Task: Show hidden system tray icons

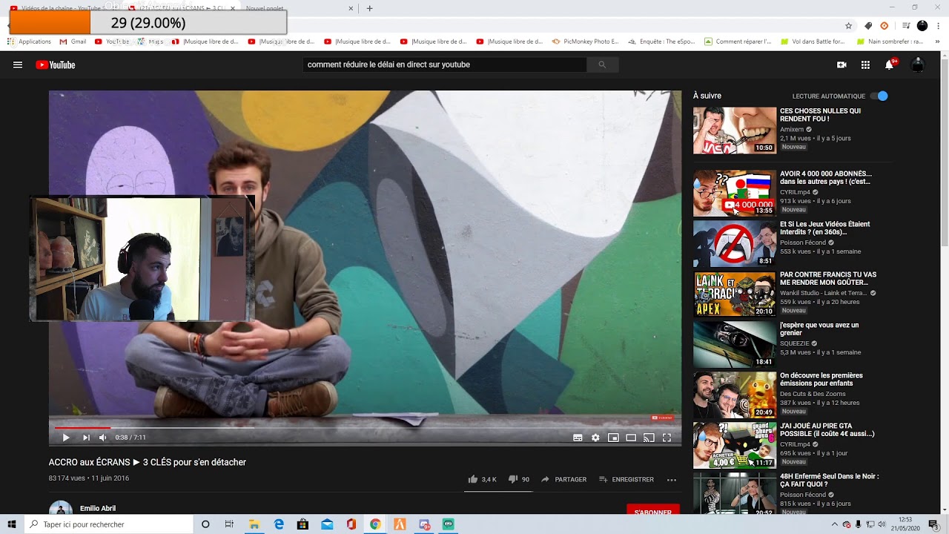Action: point(835,524)
